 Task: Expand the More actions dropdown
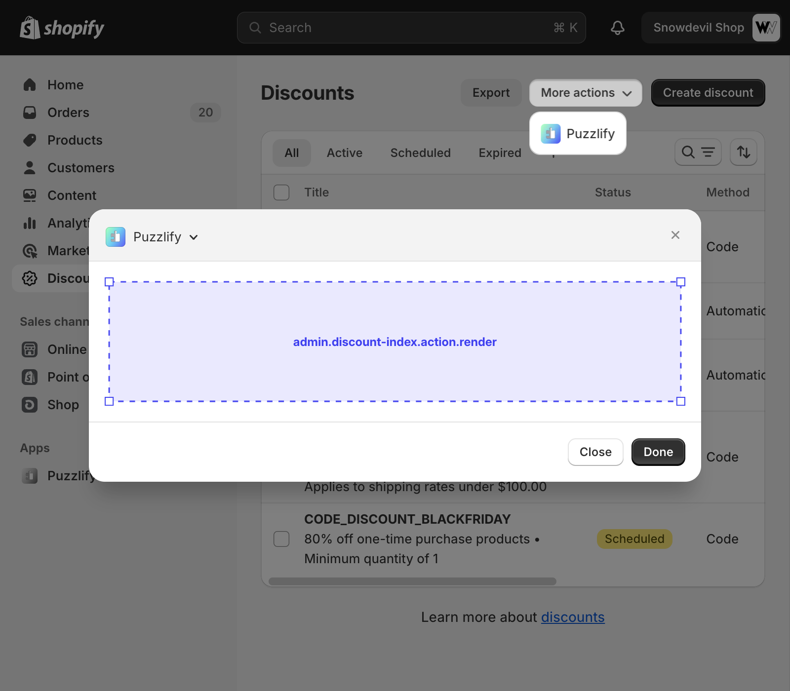tap(586, 93)
